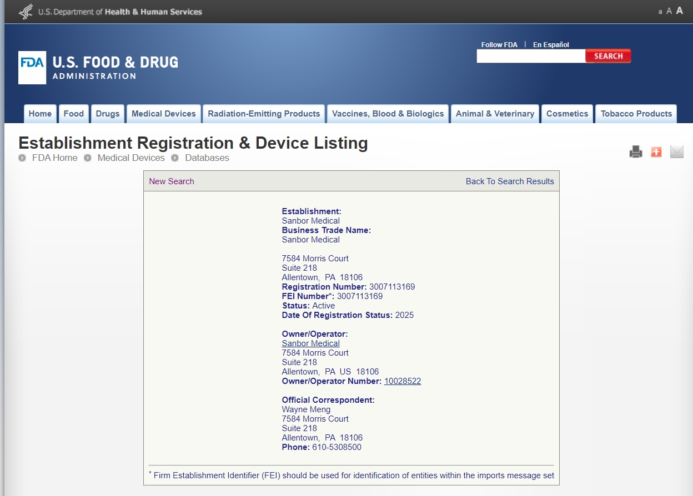Click the envelope email icon

pos(676,151)
